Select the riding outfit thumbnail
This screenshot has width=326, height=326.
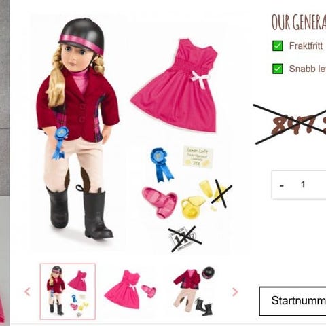(x=194, y=291)
